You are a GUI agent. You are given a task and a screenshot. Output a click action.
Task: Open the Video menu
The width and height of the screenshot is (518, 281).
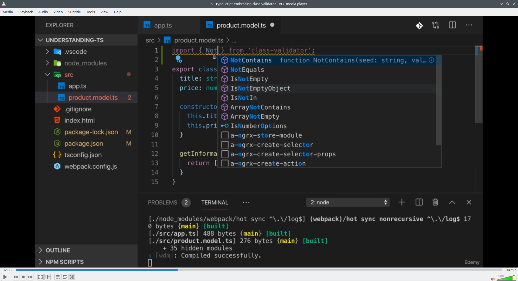pos(58,12)
